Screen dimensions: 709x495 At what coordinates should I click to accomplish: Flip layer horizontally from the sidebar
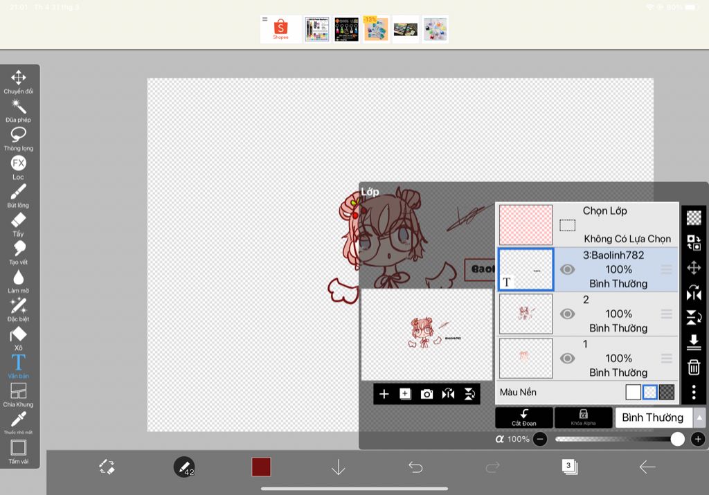point(694,292)
